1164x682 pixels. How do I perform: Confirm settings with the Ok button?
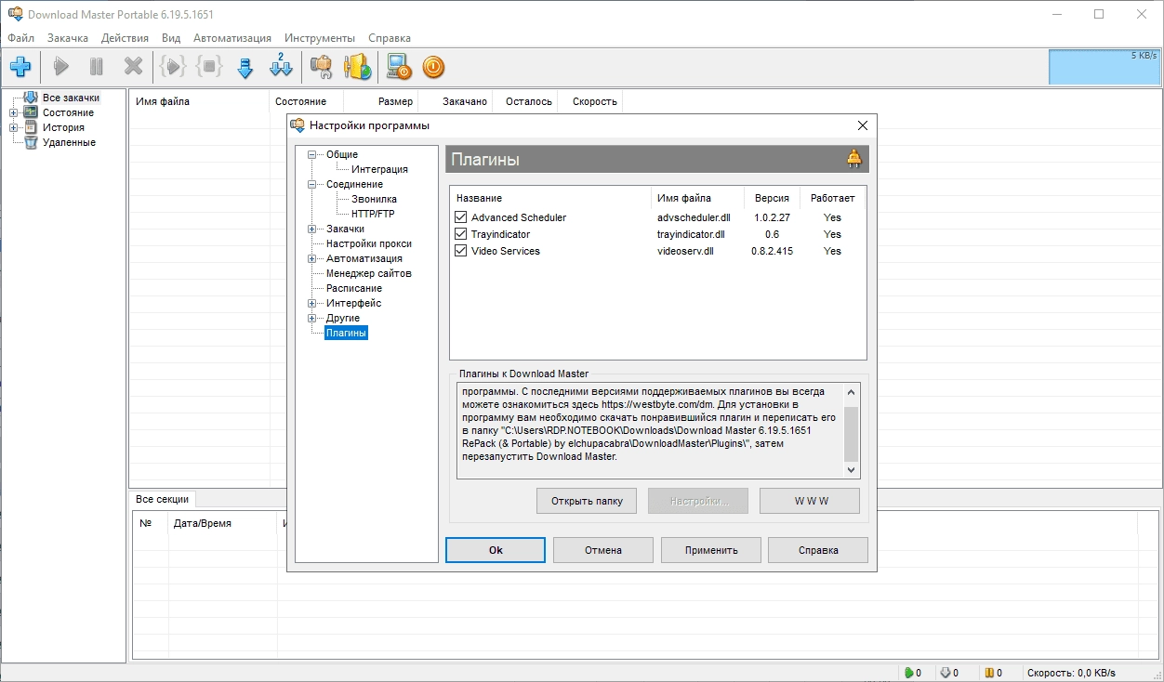[496, 550]
